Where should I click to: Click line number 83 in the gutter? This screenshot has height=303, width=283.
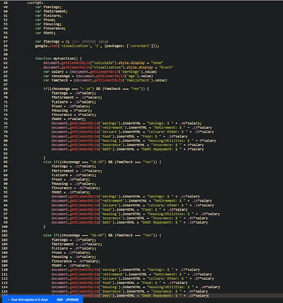coord(5,153)
